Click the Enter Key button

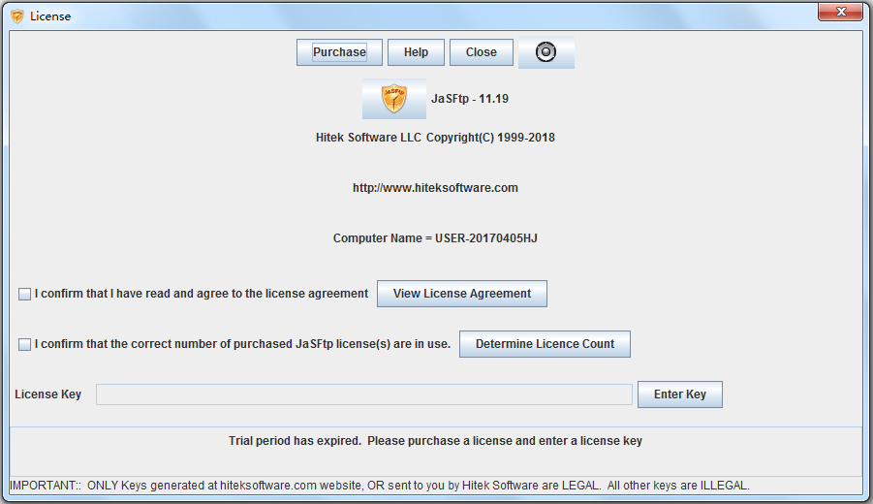tap(680, 394)
